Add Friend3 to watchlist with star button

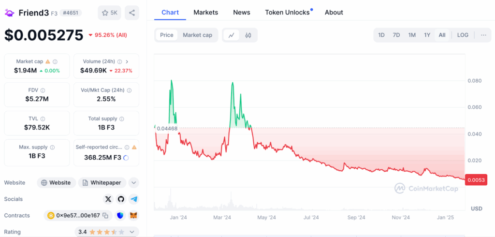coord(109,13)
